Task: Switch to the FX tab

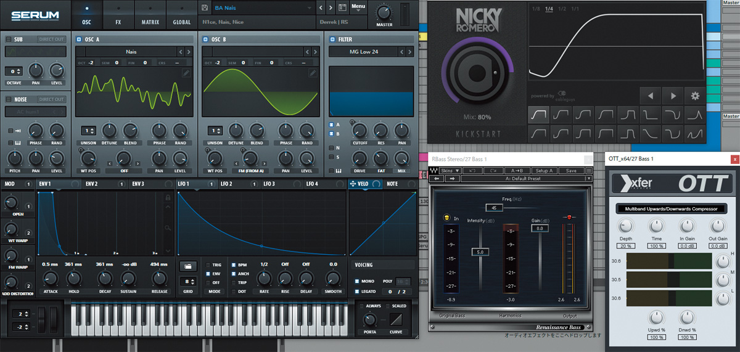Action: pyautogui.click(x=118, y=15)
